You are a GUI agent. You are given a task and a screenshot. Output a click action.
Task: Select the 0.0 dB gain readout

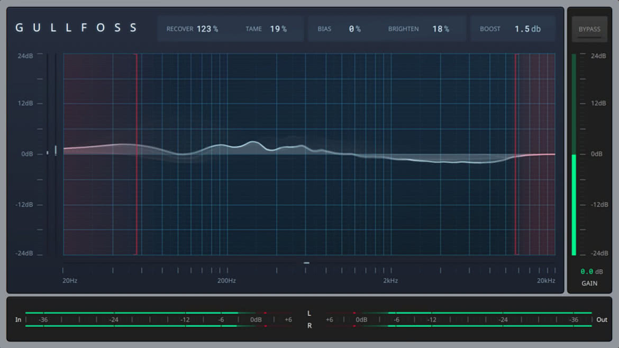point(591,271)
